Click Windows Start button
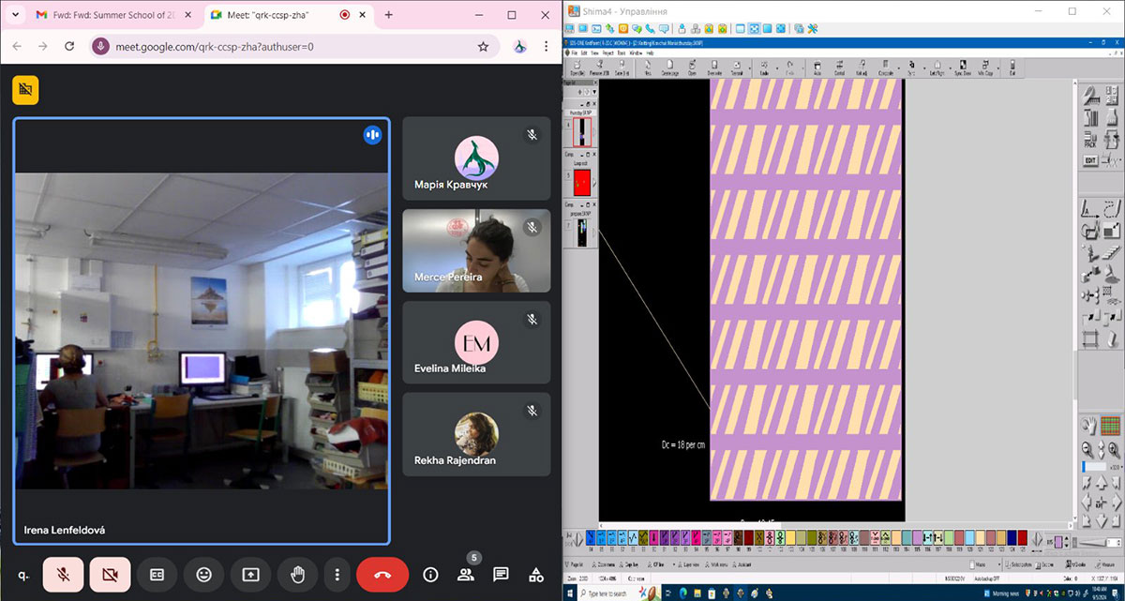 click(571, 593)
